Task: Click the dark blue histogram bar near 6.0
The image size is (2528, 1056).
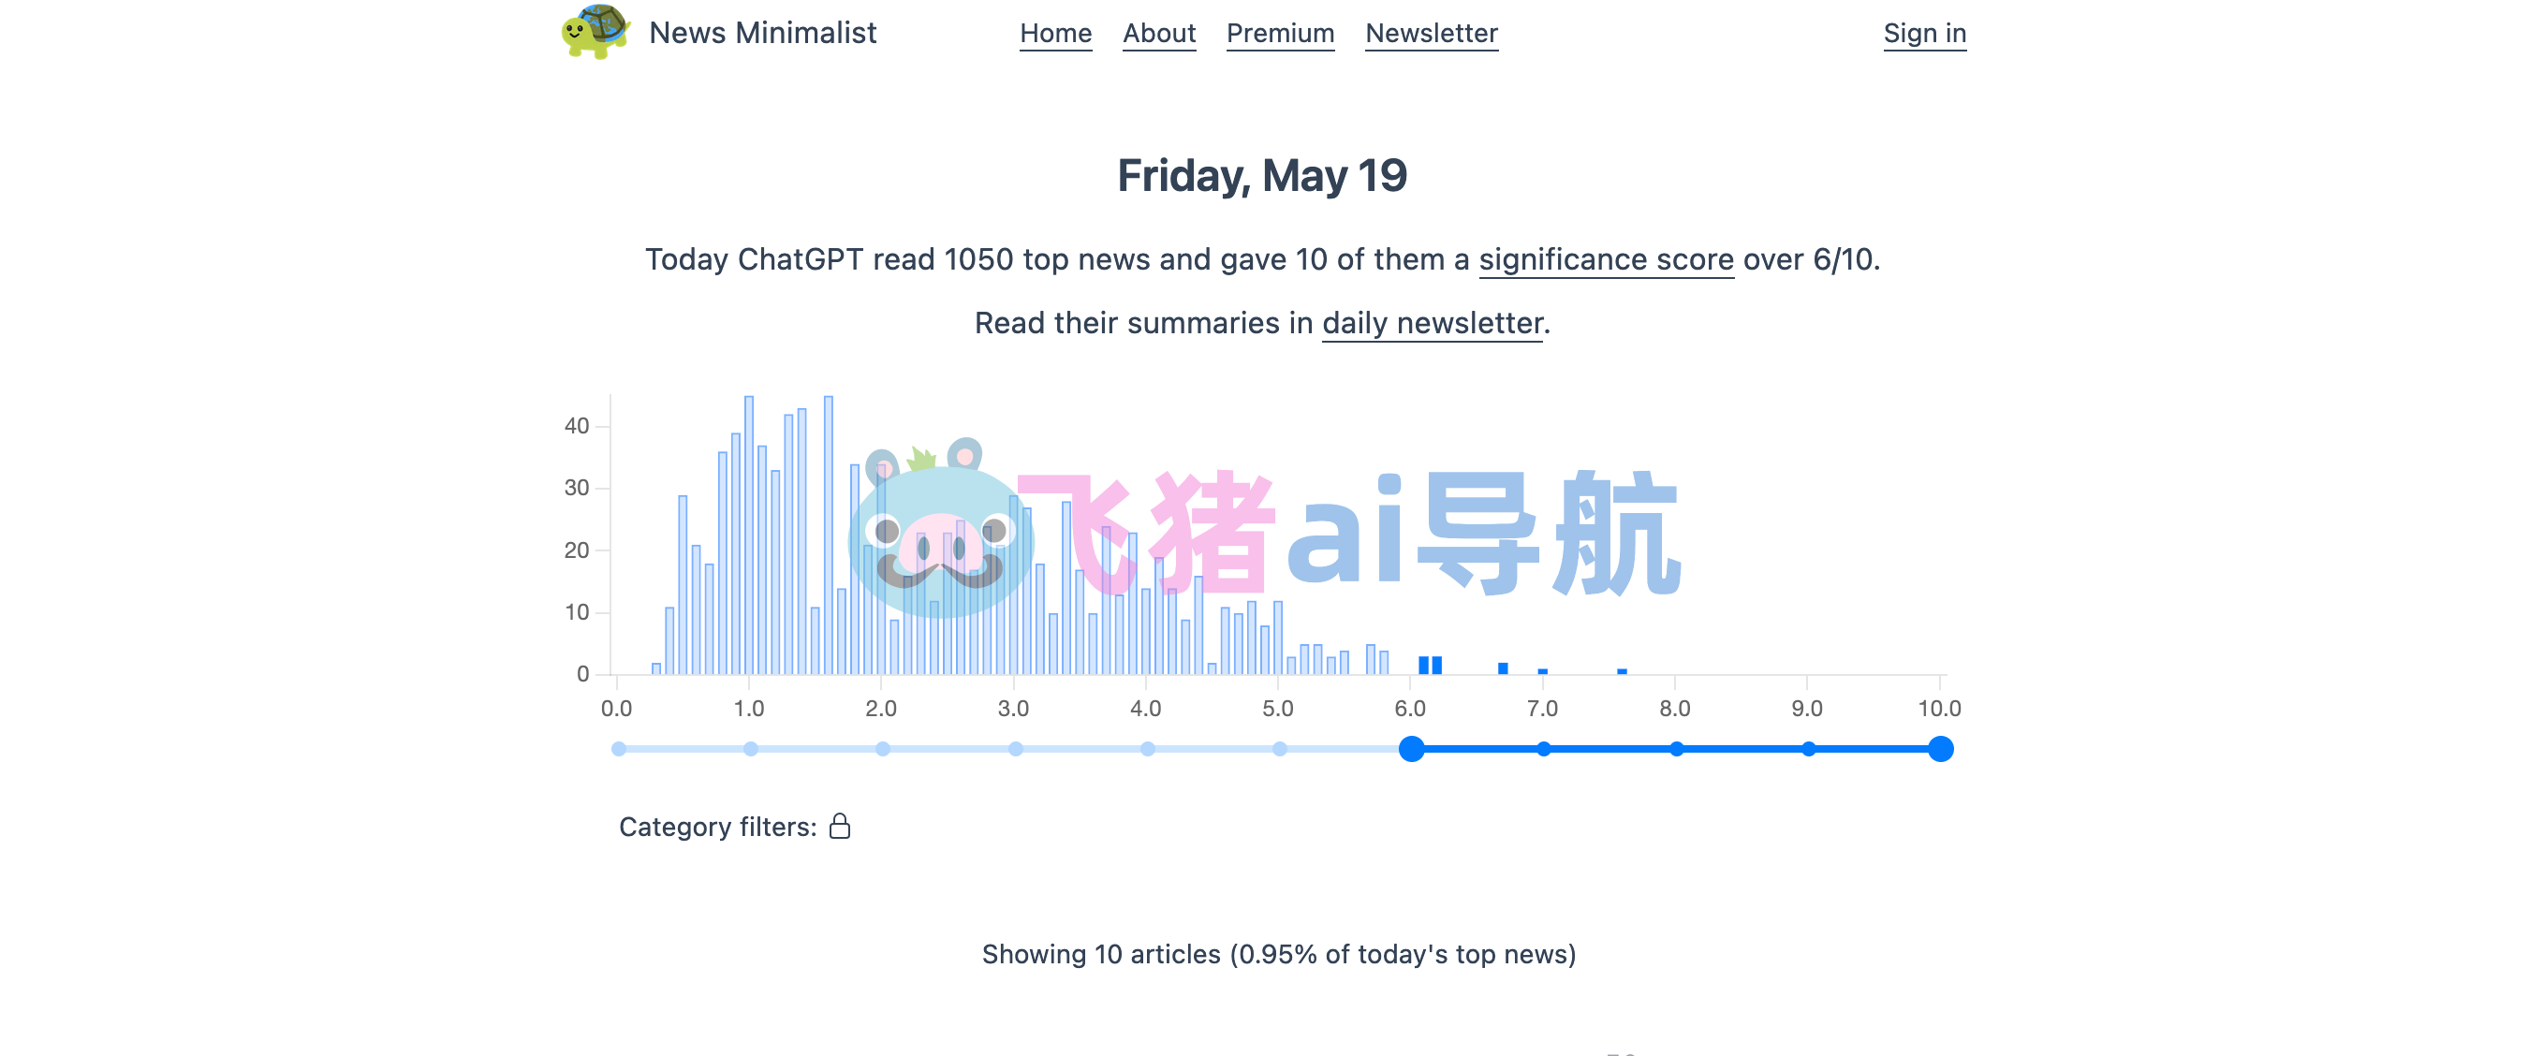Action: (1424, 666)
